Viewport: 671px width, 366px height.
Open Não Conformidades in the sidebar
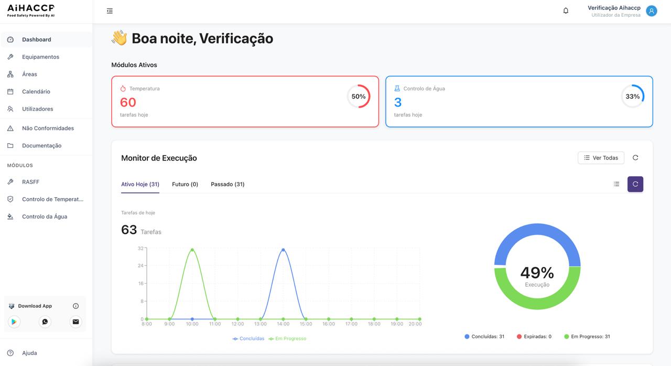(x=48, y=128)
